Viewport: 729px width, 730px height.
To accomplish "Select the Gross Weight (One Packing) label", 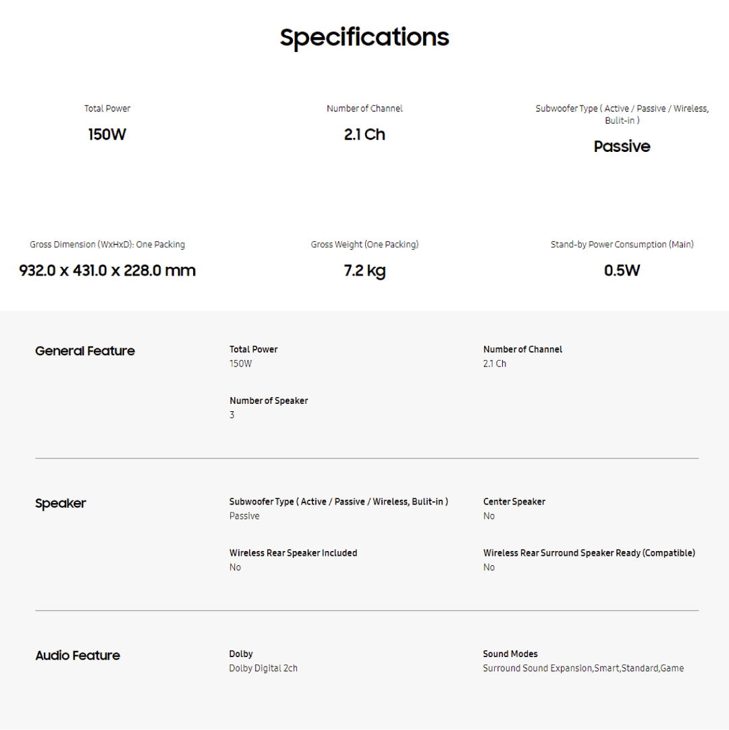I will click(364, 244).
